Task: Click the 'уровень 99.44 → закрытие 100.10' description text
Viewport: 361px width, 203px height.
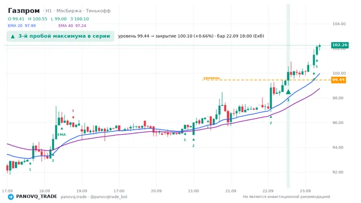Action: coord(191,36)
